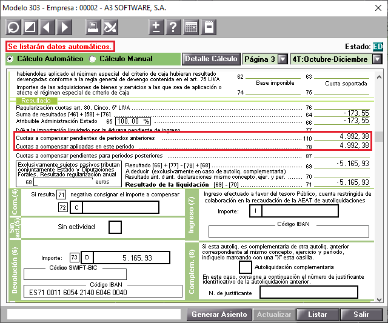Click the Ingreso Importe field

click(300, 211)
